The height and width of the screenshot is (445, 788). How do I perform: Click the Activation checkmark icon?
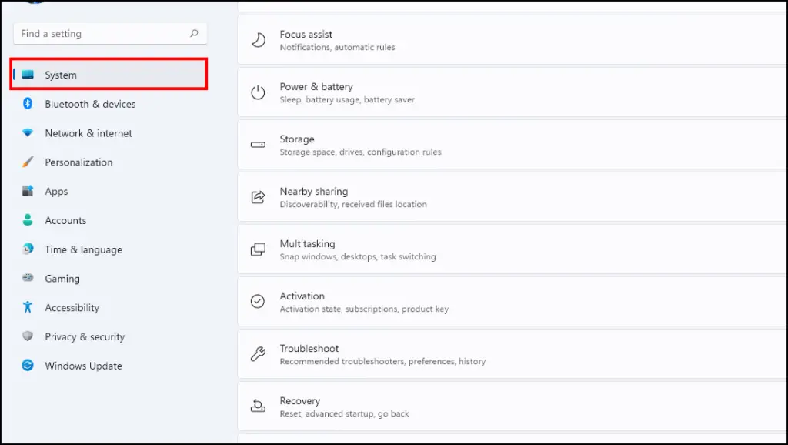pos(258,301)
